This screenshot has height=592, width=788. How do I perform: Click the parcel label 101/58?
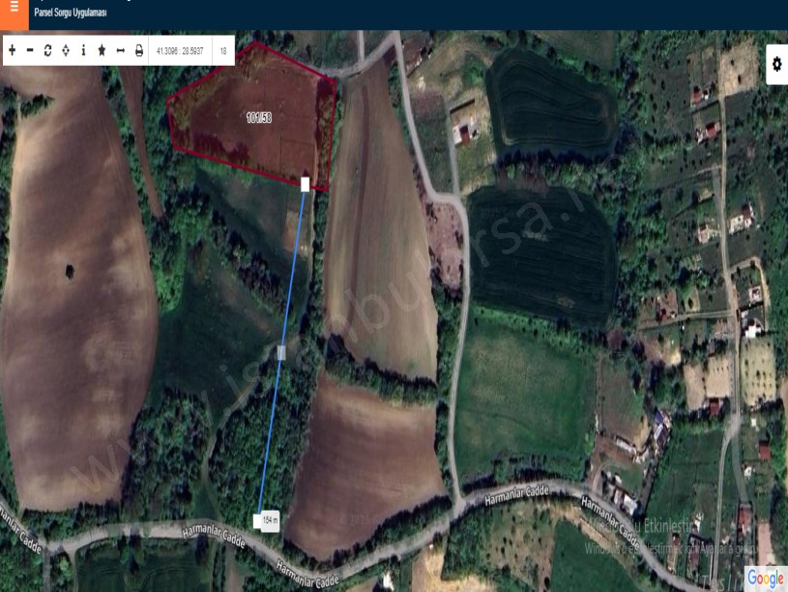click(x=259, y=118)
